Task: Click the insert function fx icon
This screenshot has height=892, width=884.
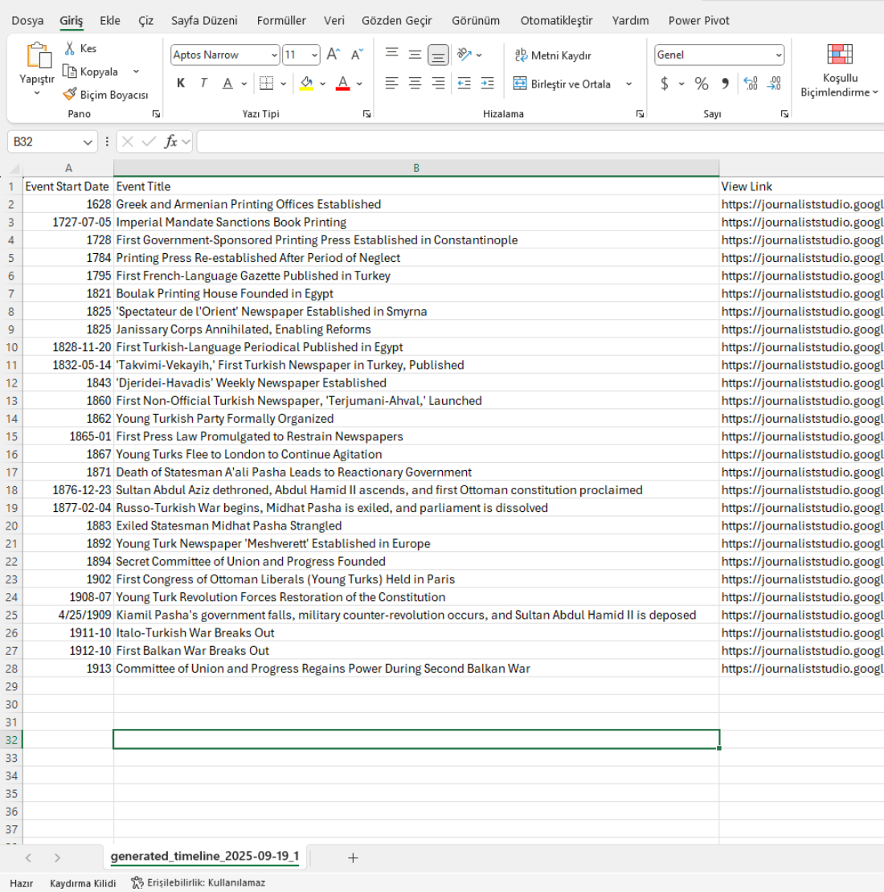Action: 170,142
